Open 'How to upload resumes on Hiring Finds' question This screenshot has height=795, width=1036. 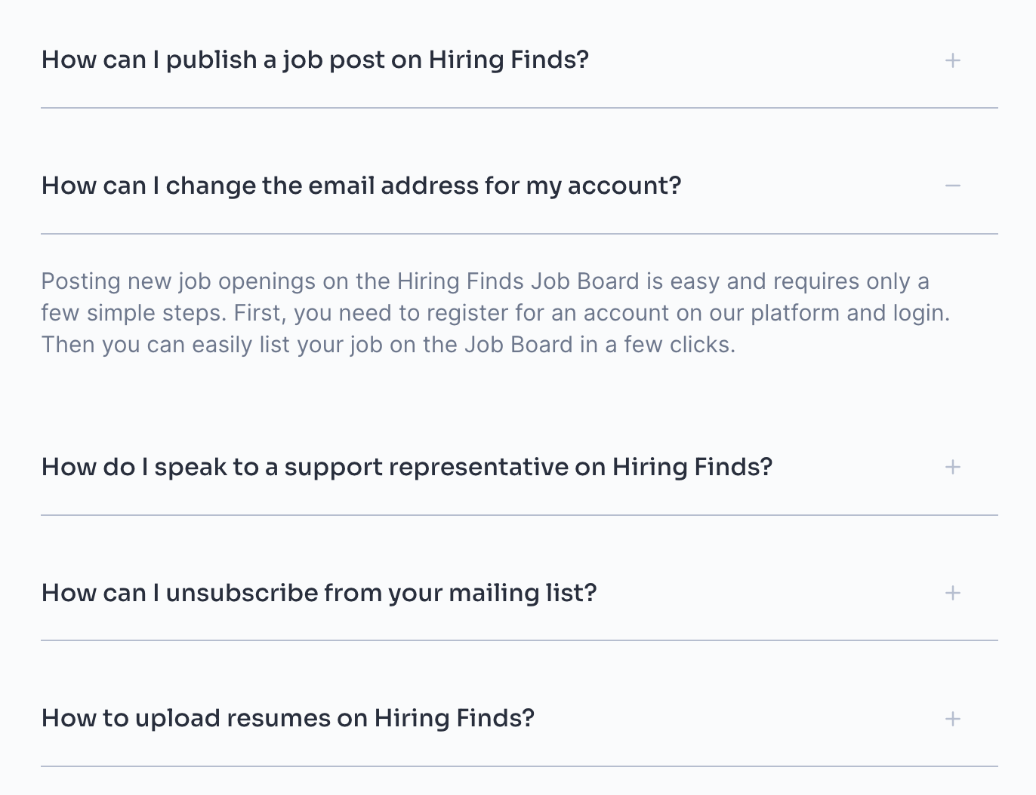(288, 718)
